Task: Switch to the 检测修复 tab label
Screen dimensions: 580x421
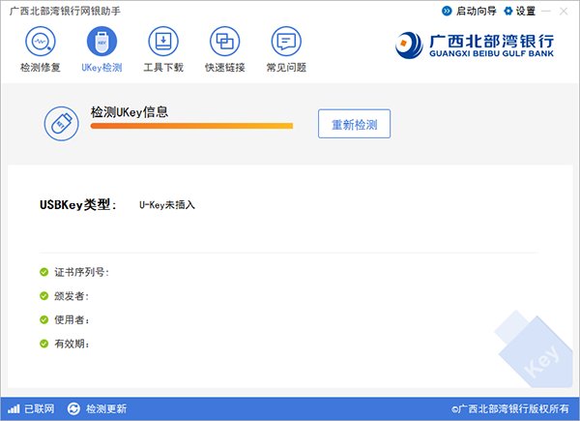Action: tap(41, 68)
